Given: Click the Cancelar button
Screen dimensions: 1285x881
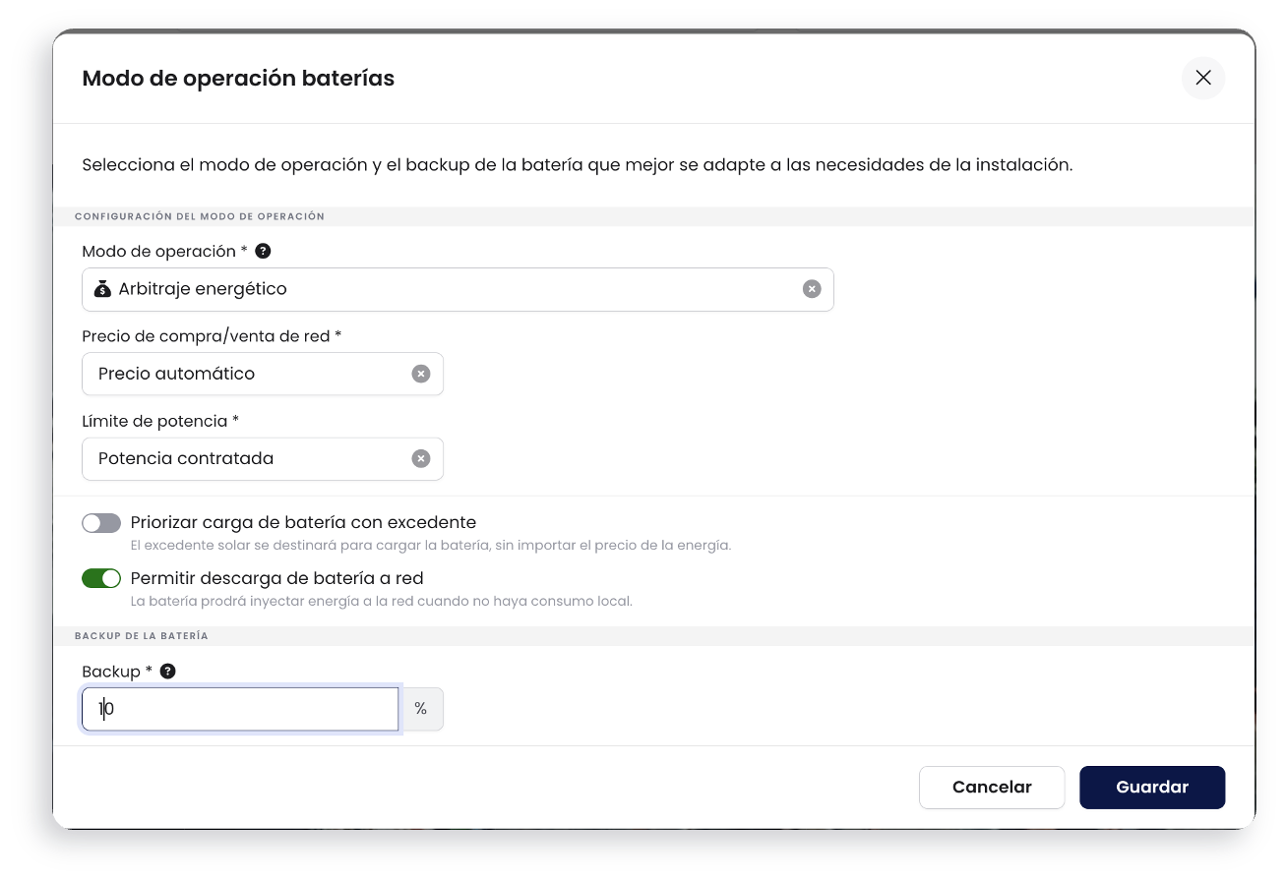Looking at the screenshot, I should (992, 787).
